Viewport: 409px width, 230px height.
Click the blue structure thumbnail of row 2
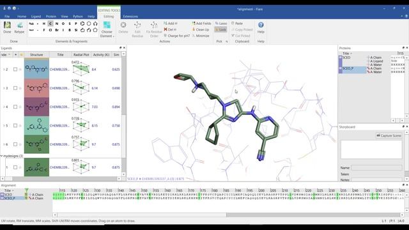pyautogui.click(x=36, y=69)
